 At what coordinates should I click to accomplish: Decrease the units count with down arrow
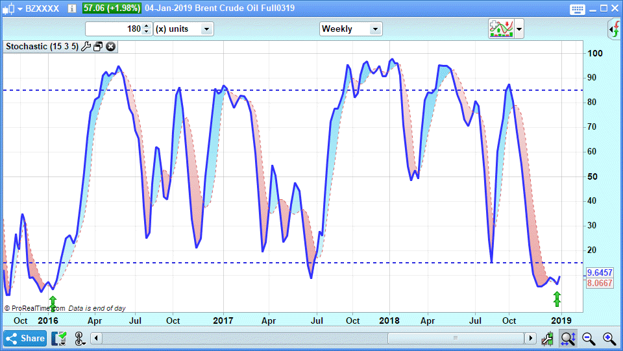pyautogui.click(x=147, y=32)
